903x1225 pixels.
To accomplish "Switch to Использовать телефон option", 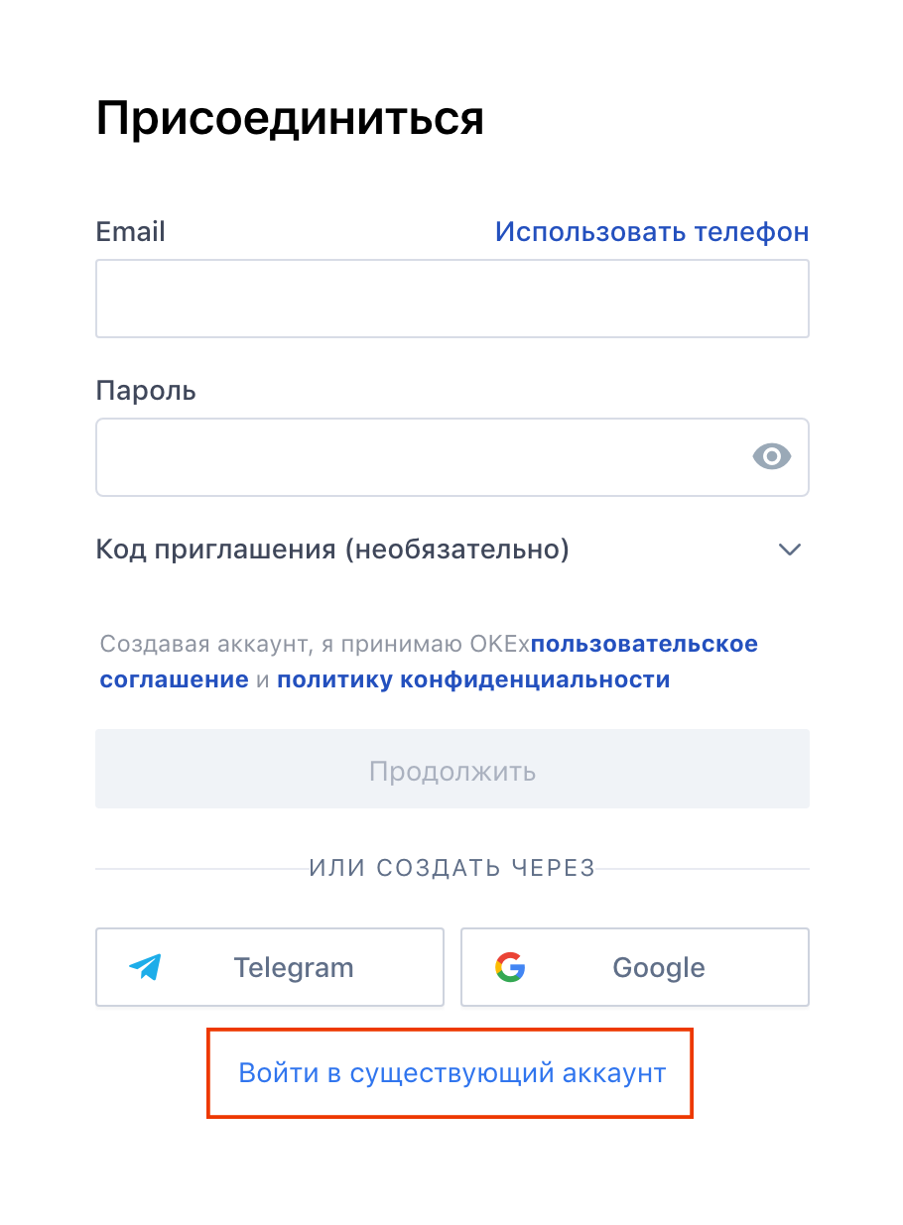I will coord(652,232).
